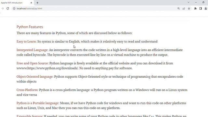Toggle the browser side panel icon
208x117 pixels.
[201, 8]
